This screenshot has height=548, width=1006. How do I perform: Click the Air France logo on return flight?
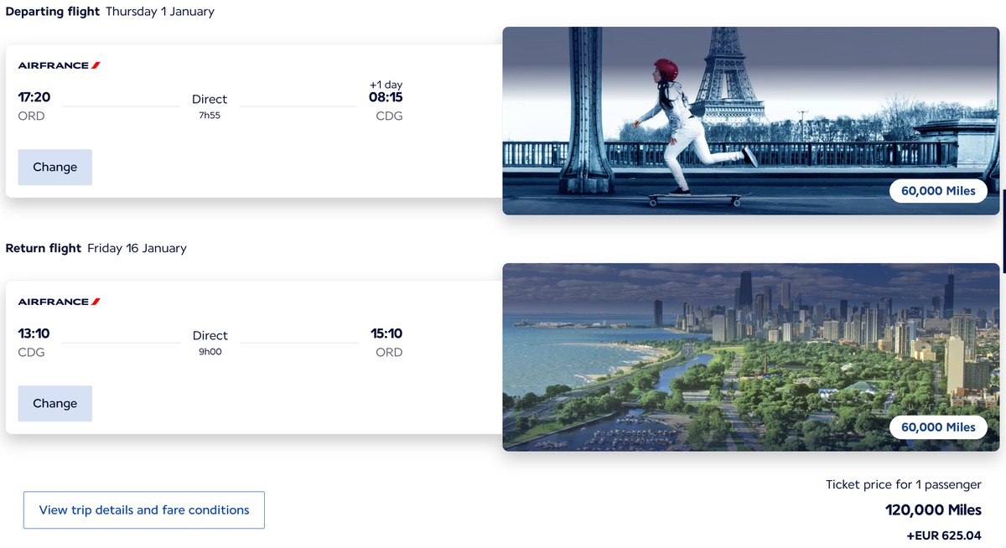pyautogui.click(x=60, y=302)
